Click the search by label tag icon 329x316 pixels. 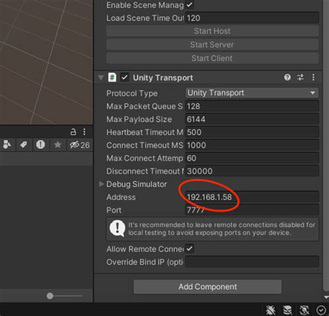pyautogui.click(x=24, y=144)
